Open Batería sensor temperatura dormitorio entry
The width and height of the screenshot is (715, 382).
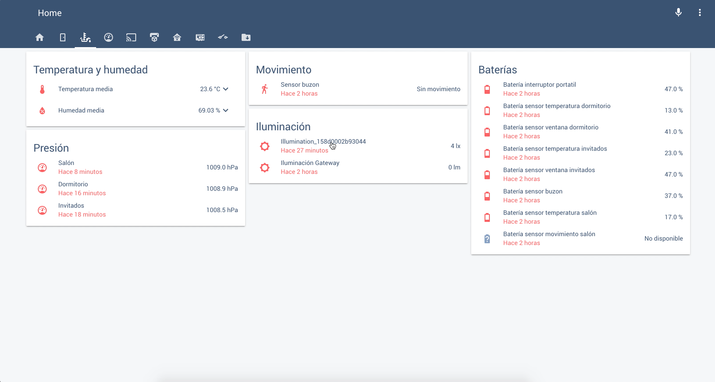pyautogui.click(x=557, y=106)
